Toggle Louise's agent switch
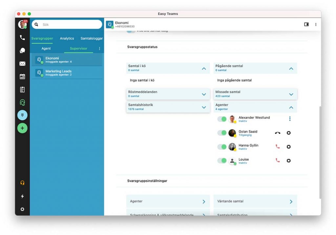The image size is (336, 235). [x=222, y=161]
